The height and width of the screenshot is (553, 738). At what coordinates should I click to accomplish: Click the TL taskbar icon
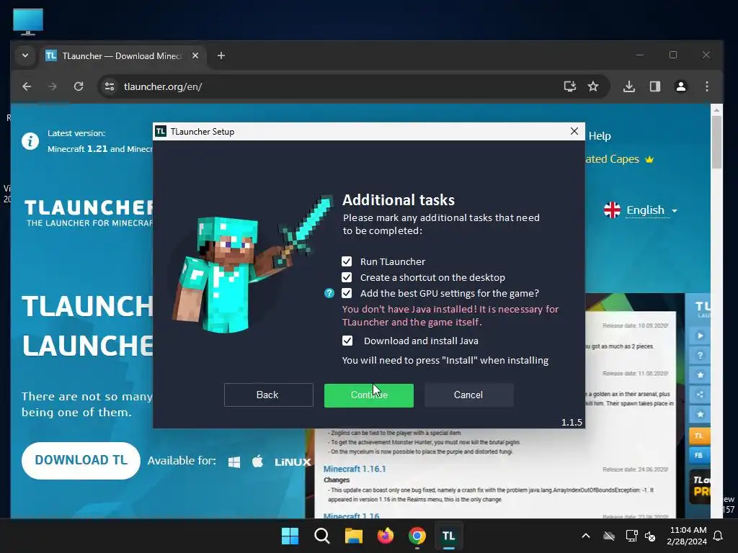448,536
